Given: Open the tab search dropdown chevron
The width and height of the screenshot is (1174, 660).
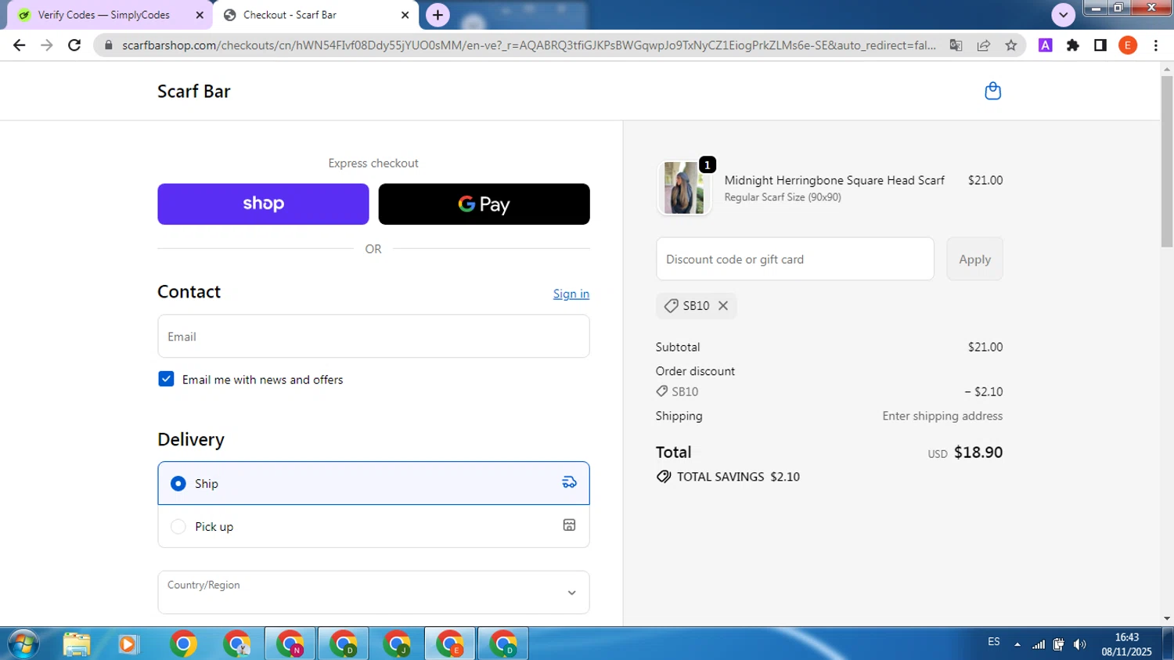Looking at the screenshot, I should pyautogui.click(x=1063, y=15).
